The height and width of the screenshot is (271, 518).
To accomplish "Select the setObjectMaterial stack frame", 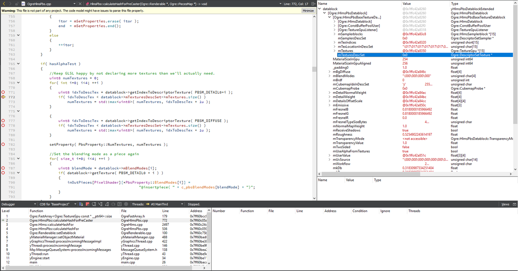I will point(57,237).
